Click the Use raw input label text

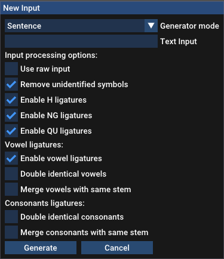coord(45,69)
